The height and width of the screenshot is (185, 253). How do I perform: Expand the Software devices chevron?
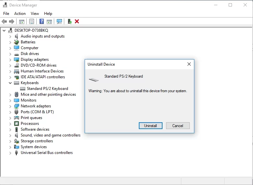pyautogui.click(x=10, y=130)
